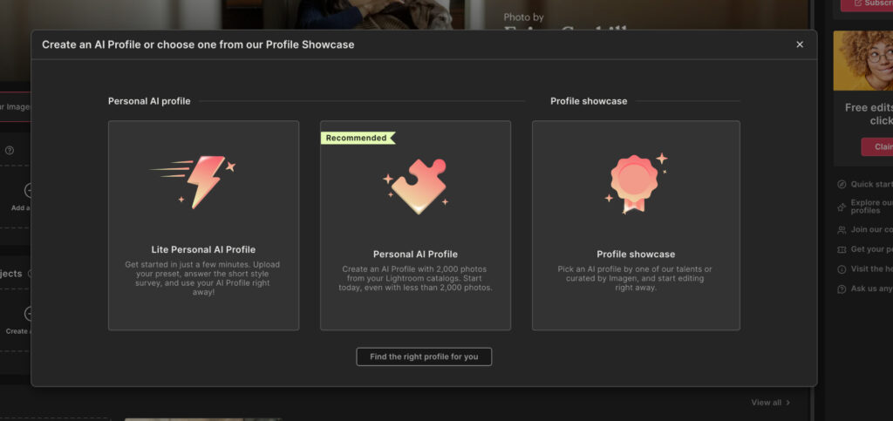893x421 pixels.
Task: Click the description 'Pick an AI profile by'
Action: tap(636, 278)
